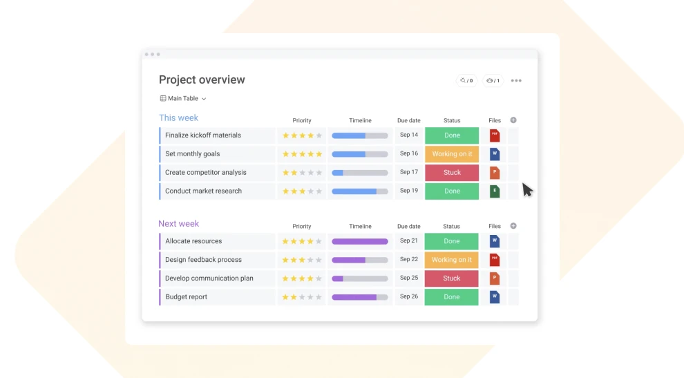Click the Project overview board title
Viewport: 684px width, 378px height.
(202, 80)
